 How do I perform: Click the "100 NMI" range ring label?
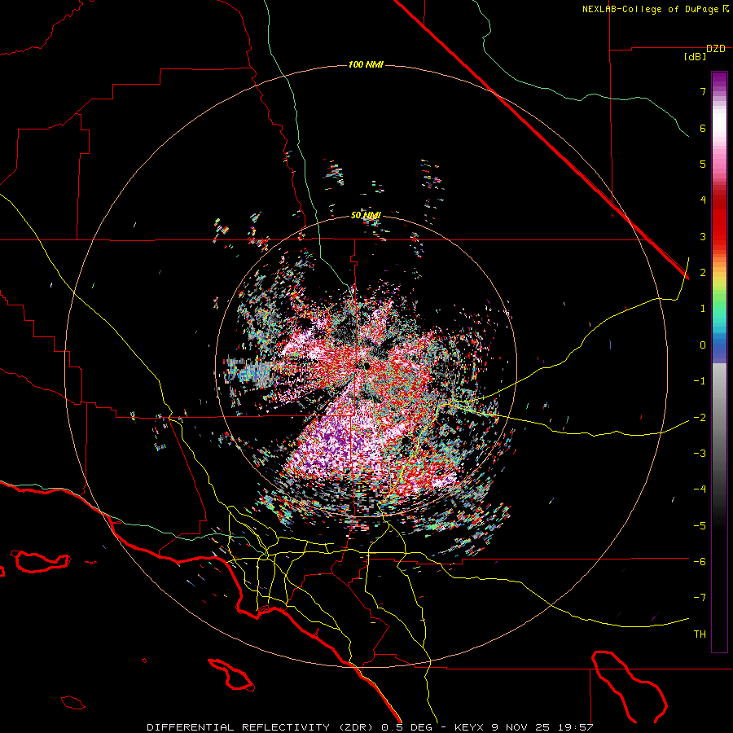[366, 64]
